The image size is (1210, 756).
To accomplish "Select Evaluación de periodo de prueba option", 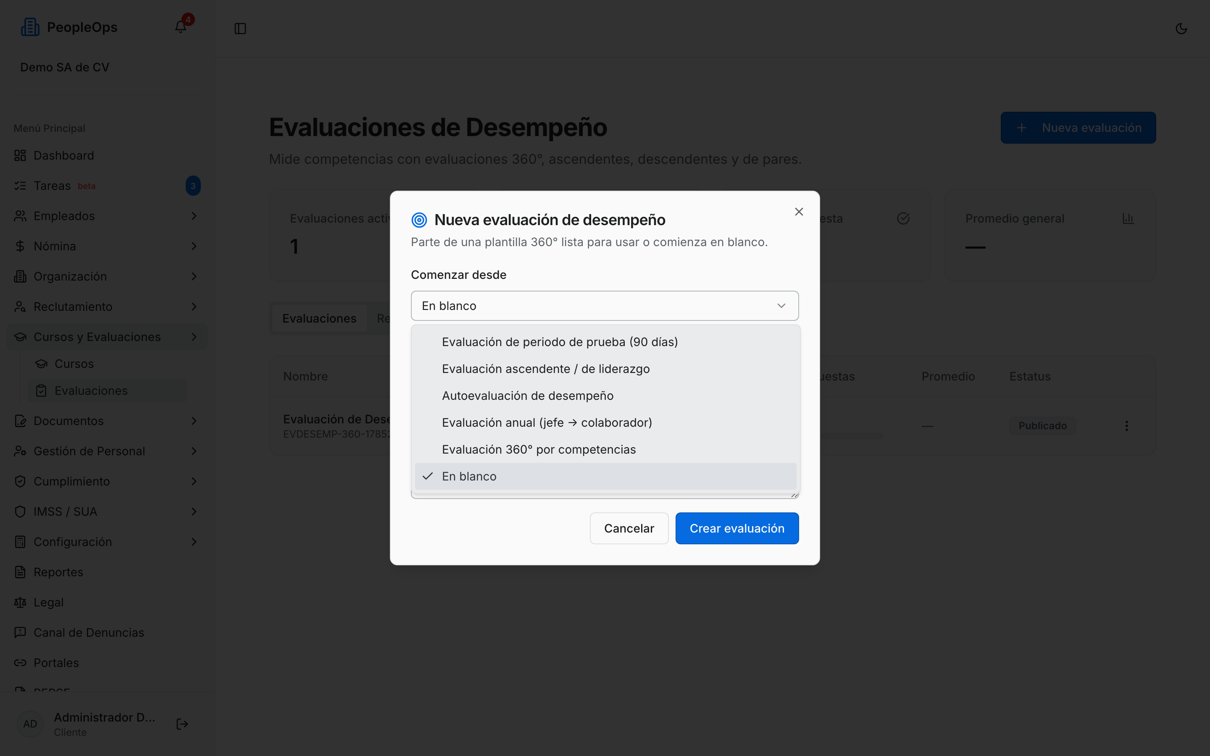I will 605,342.
